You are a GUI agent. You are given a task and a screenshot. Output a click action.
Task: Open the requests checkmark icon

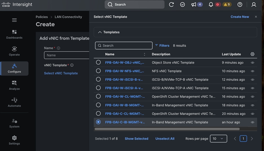182,5
